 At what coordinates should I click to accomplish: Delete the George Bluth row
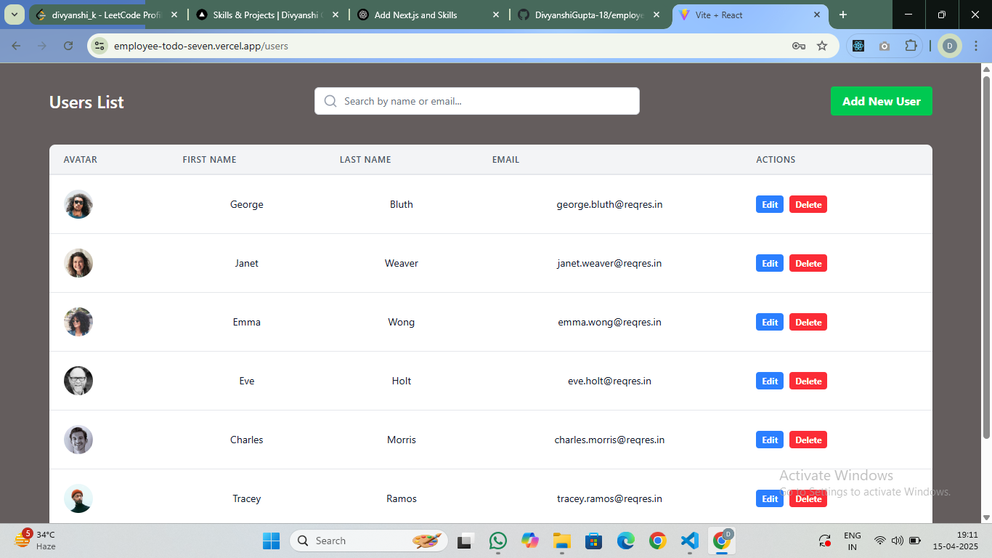pyautogui.click(x=808, y=204)
